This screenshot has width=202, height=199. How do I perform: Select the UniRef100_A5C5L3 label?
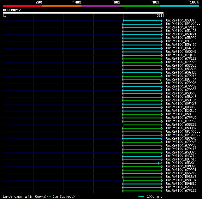181,66
